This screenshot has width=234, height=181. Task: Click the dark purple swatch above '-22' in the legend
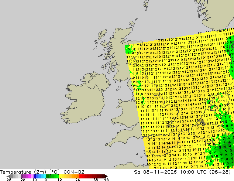(22, 176)
